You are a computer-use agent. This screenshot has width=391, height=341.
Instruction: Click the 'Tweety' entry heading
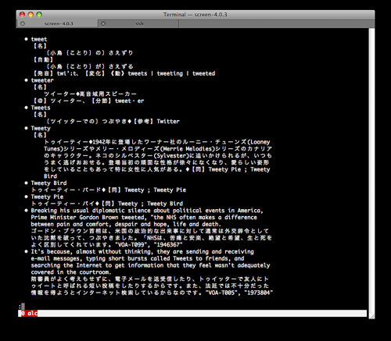[x=41, y=128]
